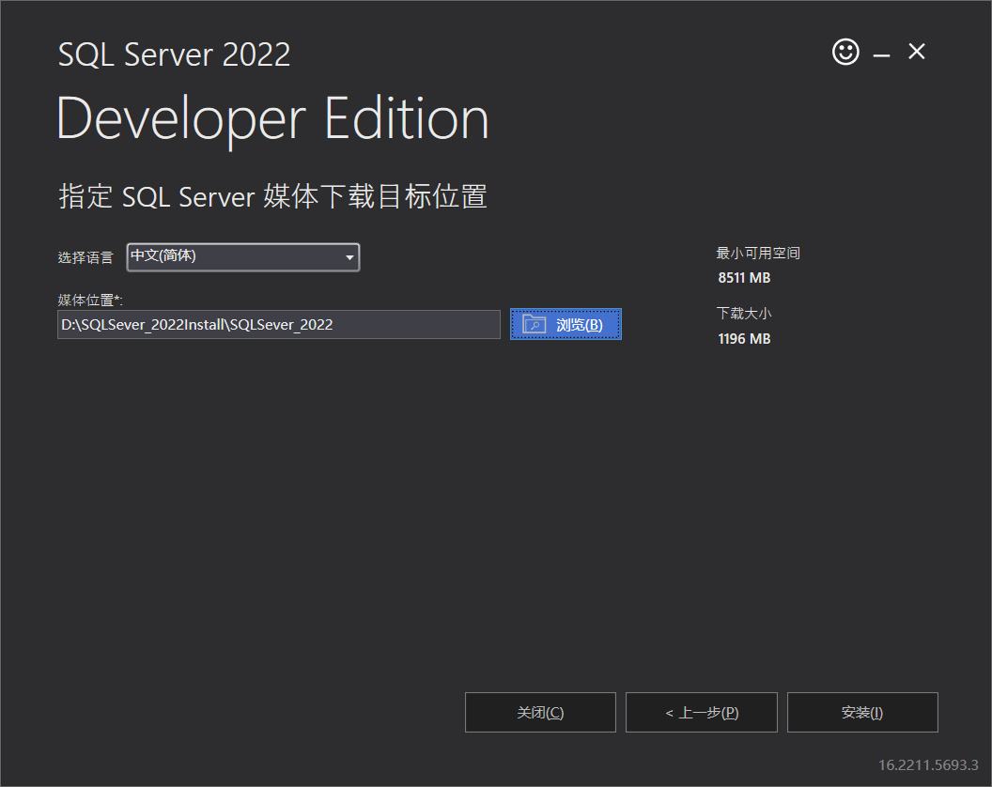
Task: Click the Developer Edition heading
Action: click(x=272, y=119)
